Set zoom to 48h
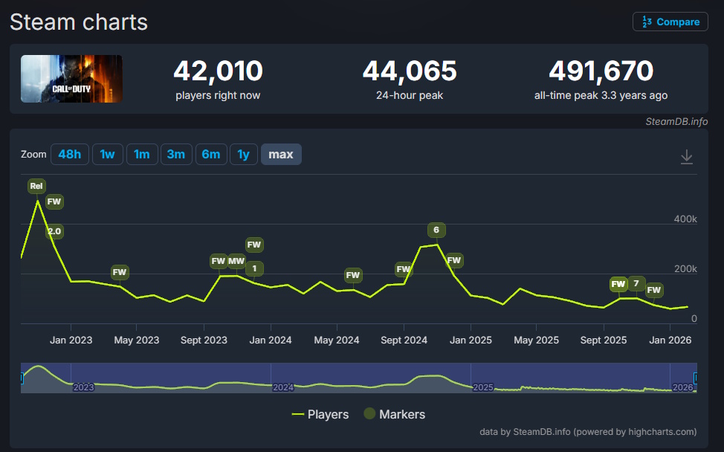This screenshot has width=724, height=452. 70,154
